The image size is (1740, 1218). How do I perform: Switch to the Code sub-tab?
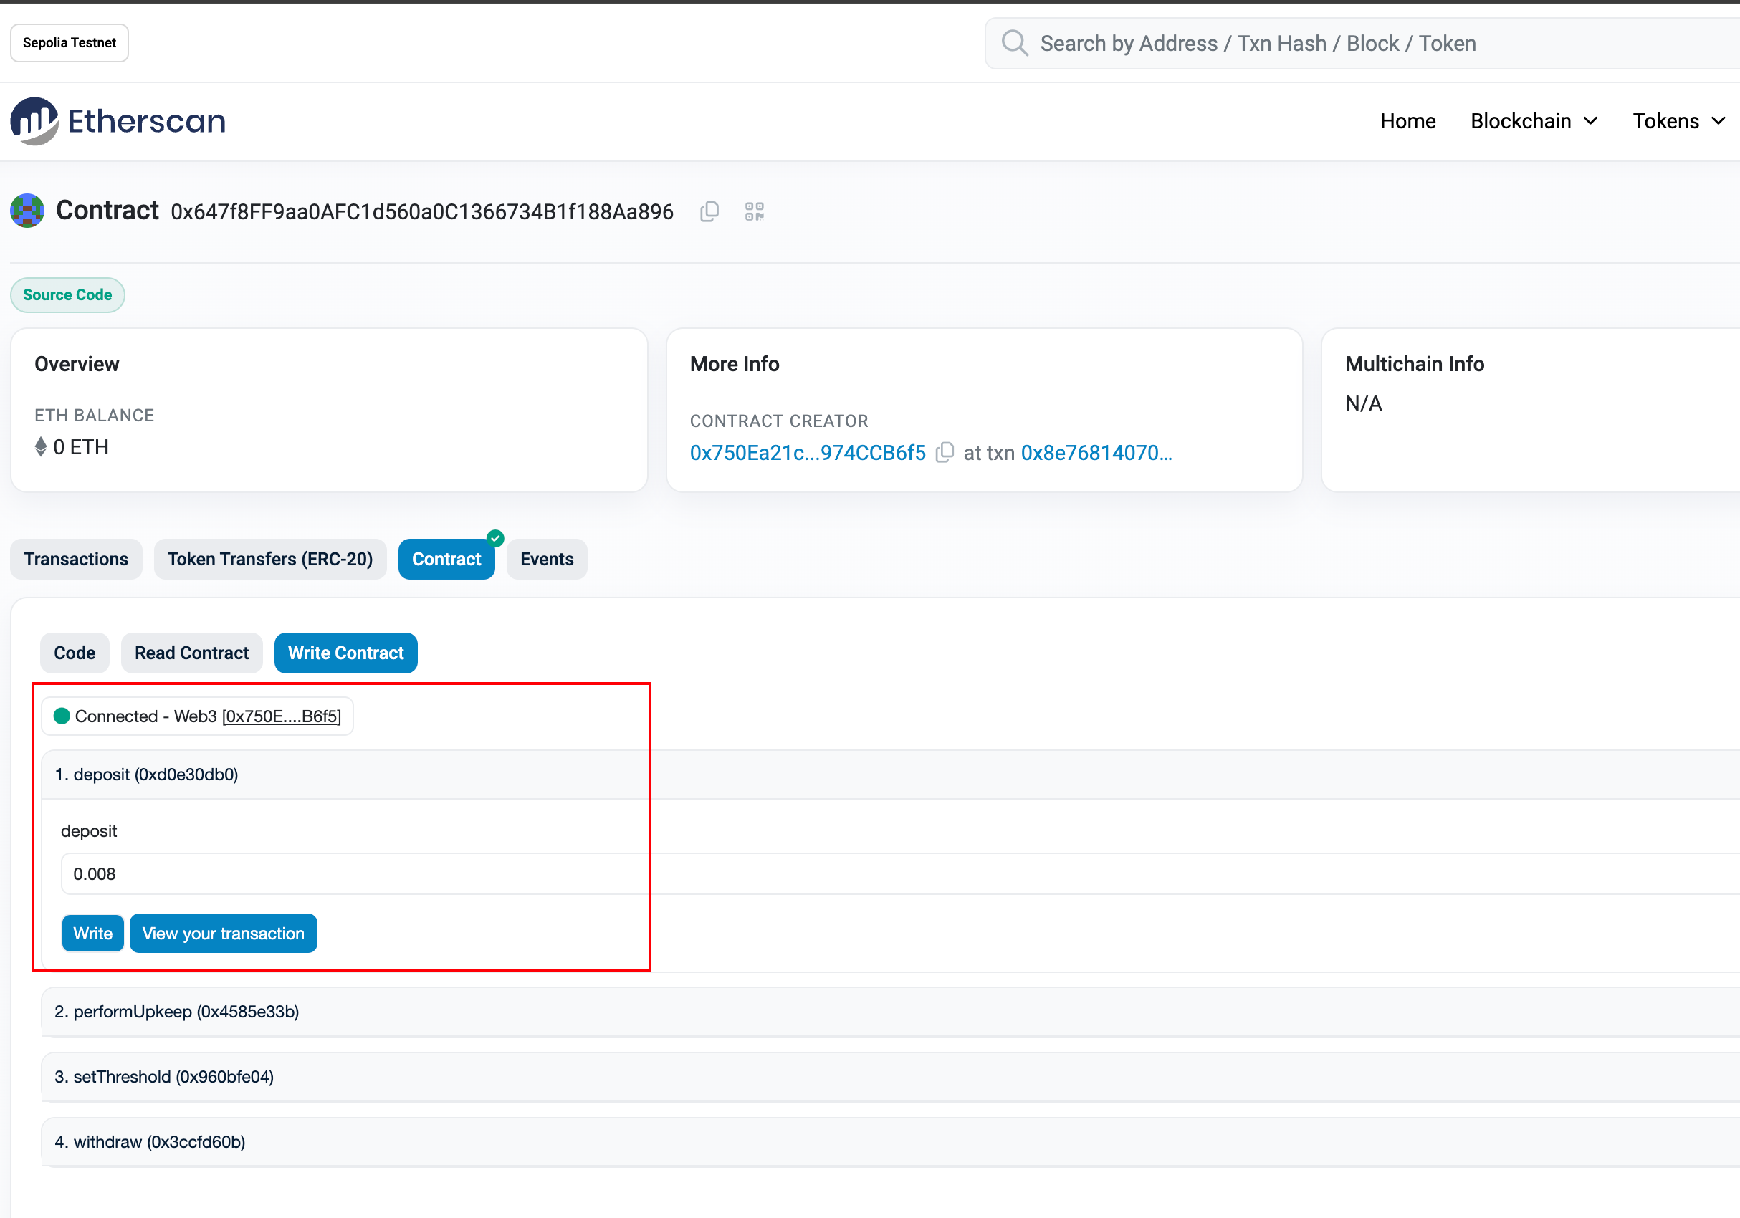coord(75,653)
